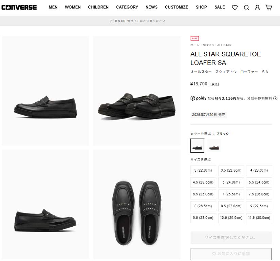This screenshot has height=261, width=280.
Task: Open the CUSTOMIZE menu
Action: tap(176, 7)
